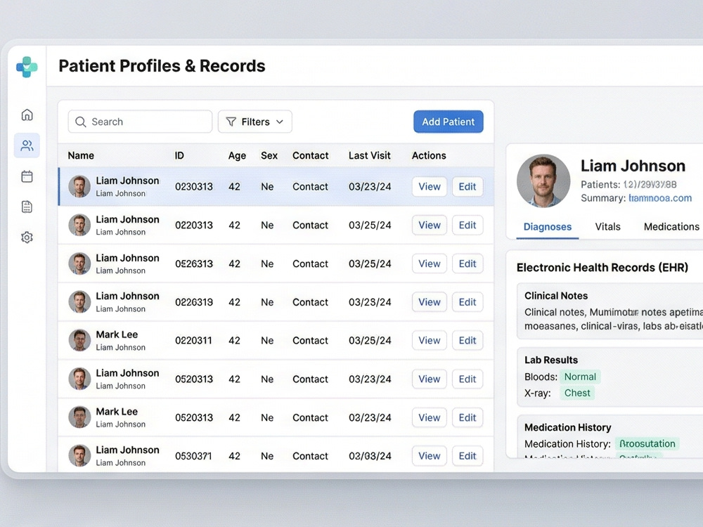Viewport: 703px width, 527px height.
Task: Click the avatar in the row with ID 0530371
Action: point(79,456)
